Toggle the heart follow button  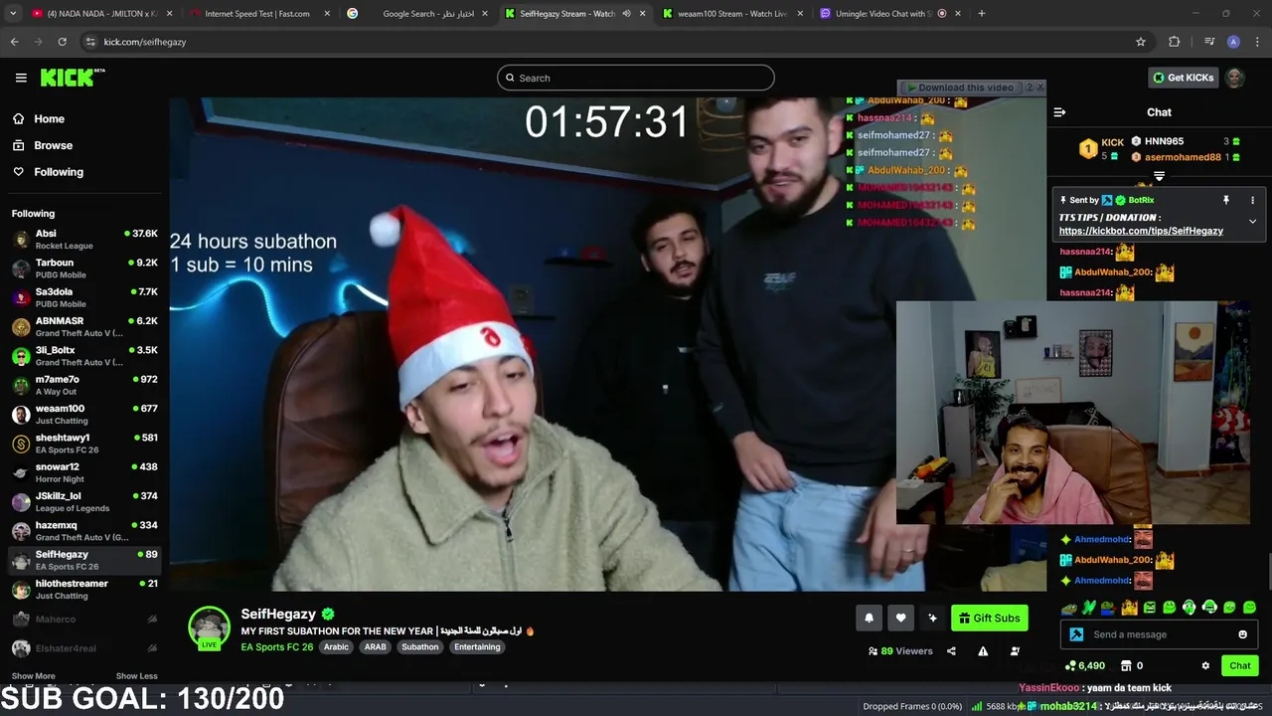[900, 618]
